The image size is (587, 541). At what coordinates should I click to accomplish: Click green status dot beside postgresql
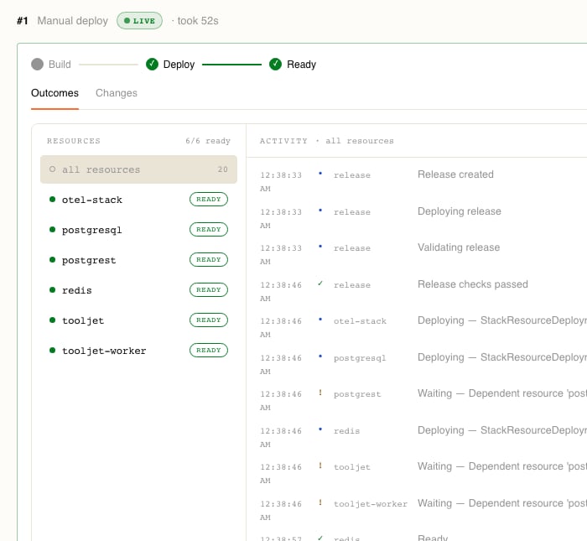coord(52,230)
